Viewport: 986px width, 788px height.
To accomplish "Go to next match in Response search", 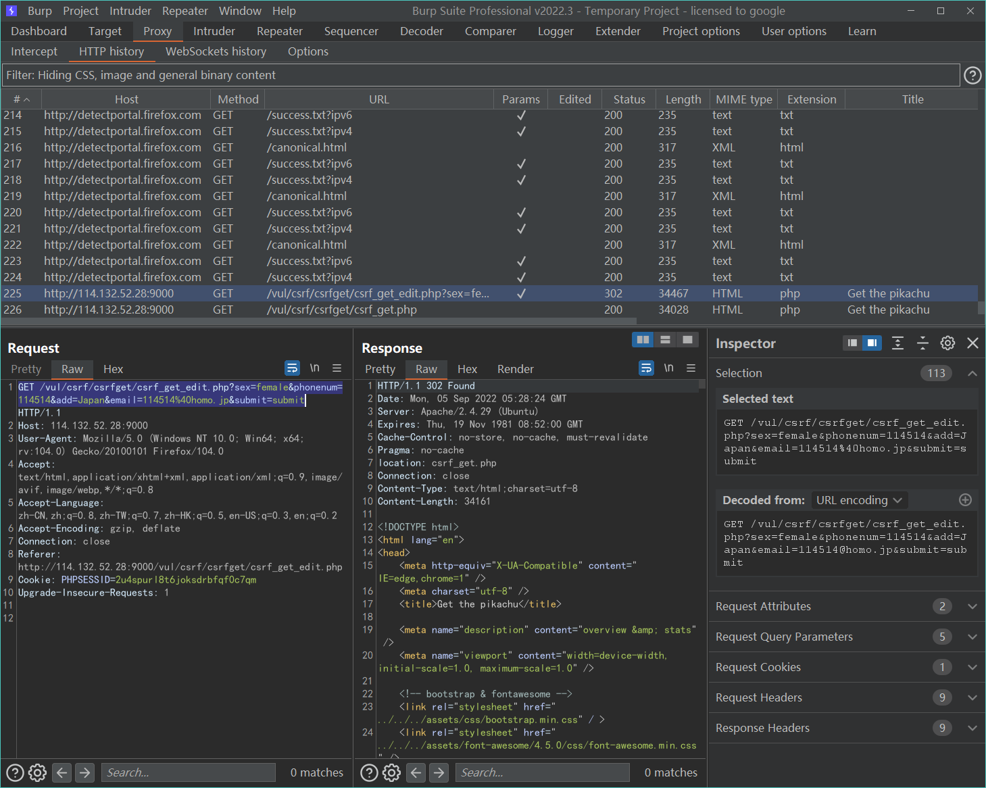I will (x=439, y=772).
